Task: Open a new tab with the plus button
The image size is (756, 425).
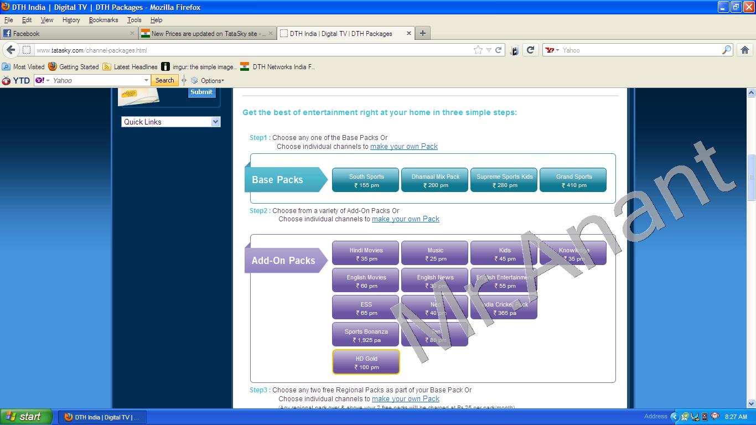Action: click(x=423, y=33)
